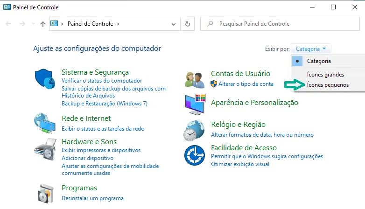The image size is (365, 209).
Task: Go up one folder level arrow
Action: point(43,24)
